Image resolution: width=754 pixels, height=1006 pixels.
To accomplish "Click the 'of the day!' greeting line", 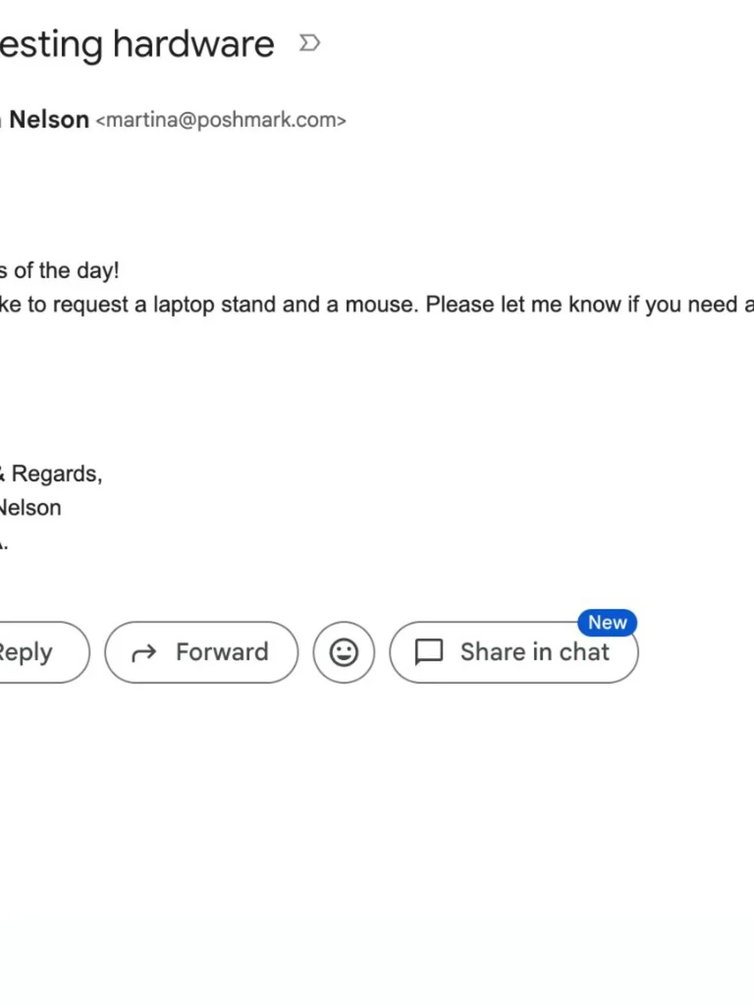I will tap(66, 270).
